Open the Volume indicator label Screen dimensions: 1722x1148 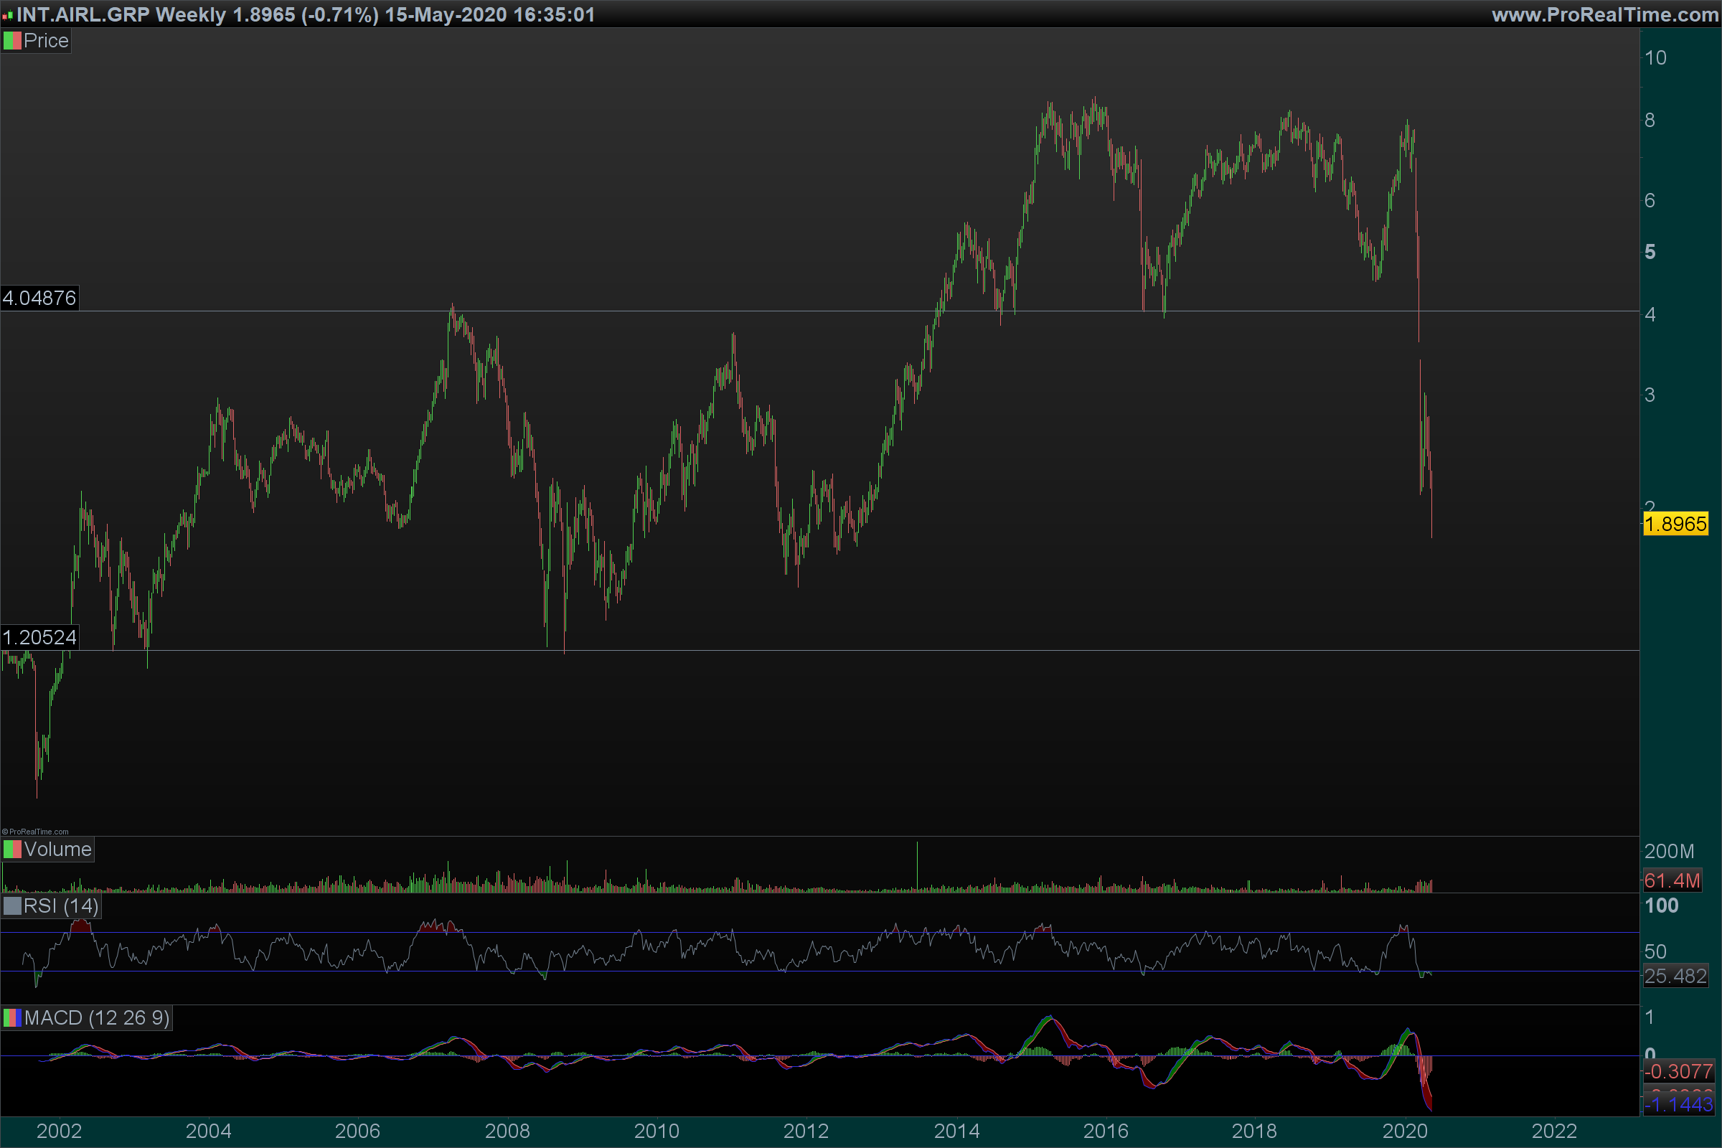[58, 850]
